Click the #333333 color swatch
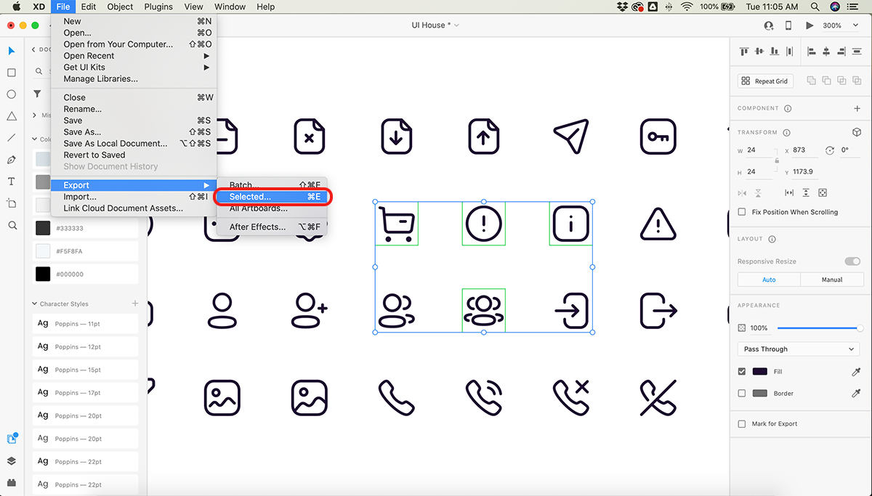 pos(44,228)
